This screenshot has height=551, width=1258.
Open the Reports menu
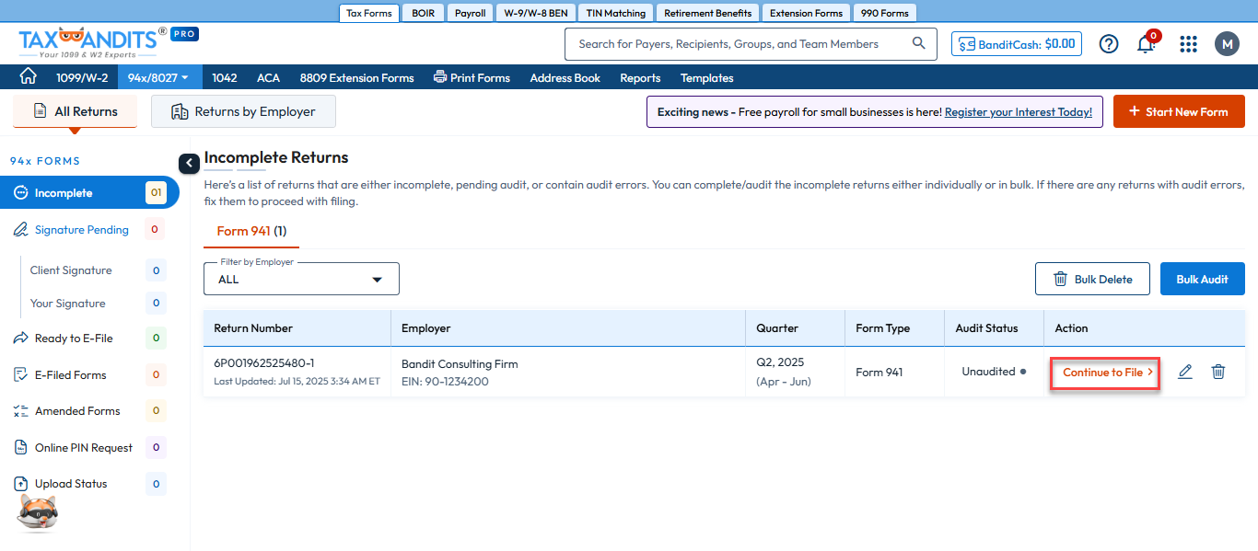tap(640, 77)
